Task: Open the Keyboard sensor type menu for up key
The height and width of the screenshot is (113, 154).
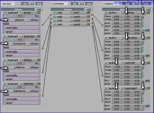Action: (15, 13)
